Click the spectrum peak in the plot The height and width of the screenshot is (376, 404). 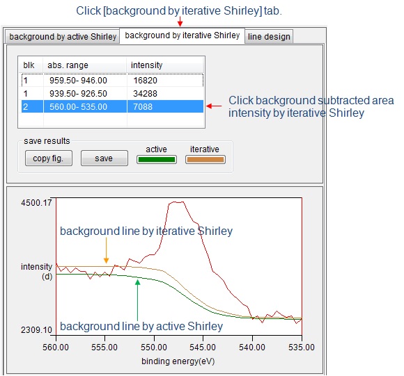click(x=177, y=202)
